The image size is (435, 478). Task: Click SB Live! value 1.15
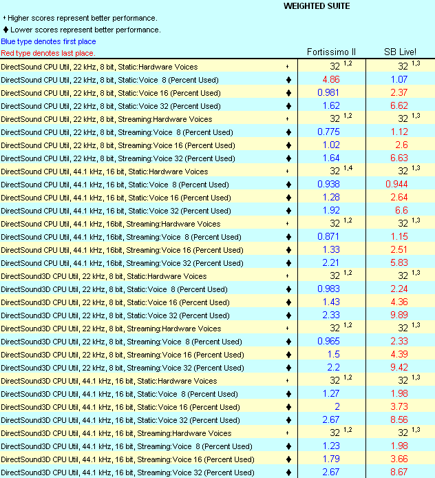[x=399, y=237]
